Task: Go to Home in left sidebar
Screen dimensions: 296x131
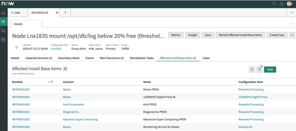Action: [x=3, y=13]
